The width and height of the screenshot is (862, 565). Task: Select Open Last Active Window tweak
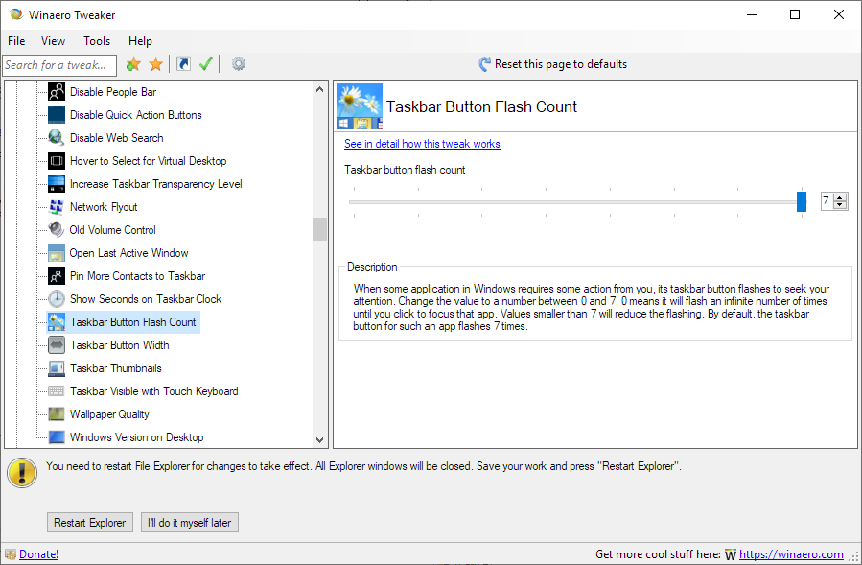[x=128, y=253]
